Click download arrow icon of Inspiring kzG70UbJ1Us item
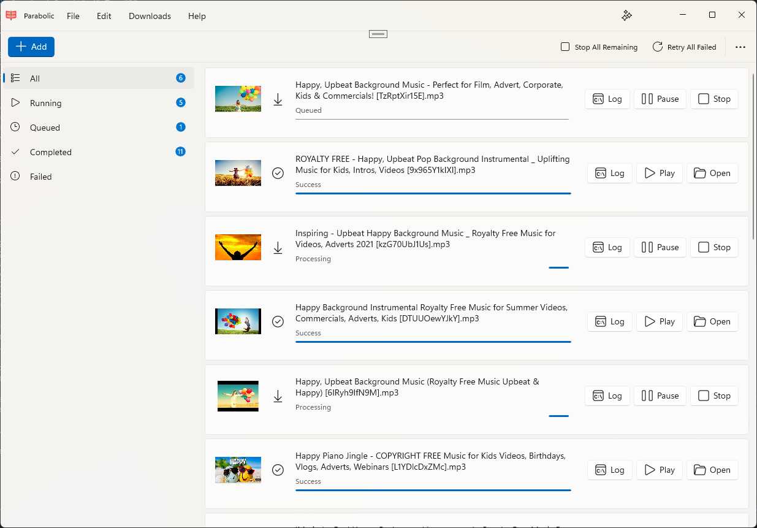This screenshot has width=757, height=528. (x=278, y=248)
